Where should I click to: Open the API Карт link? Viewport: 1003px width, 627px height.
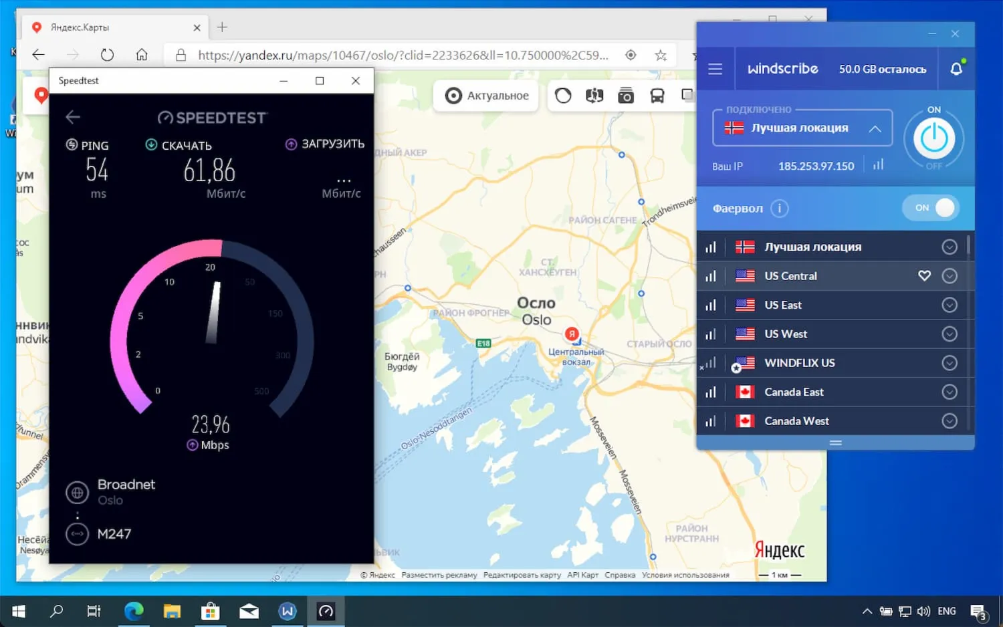[582, 575]
